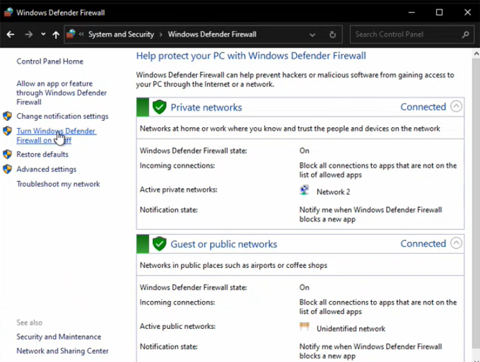
Task: Open Turn Windows Defender Firewall on or off
Action: click(x=56, y=136)
